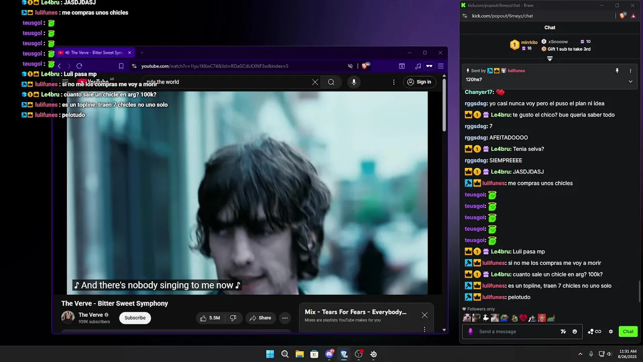Start YouTube voice search with microphone

[354, 82]
